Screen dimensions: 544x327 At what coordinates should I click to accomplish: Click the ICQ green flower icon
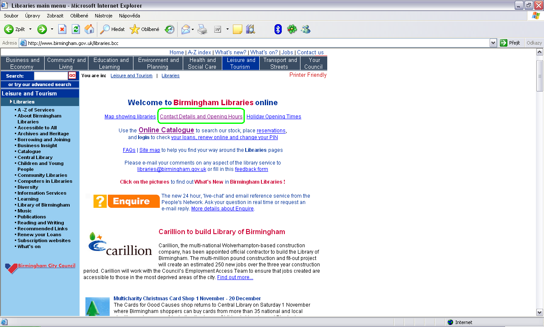[x=292, y=29]
